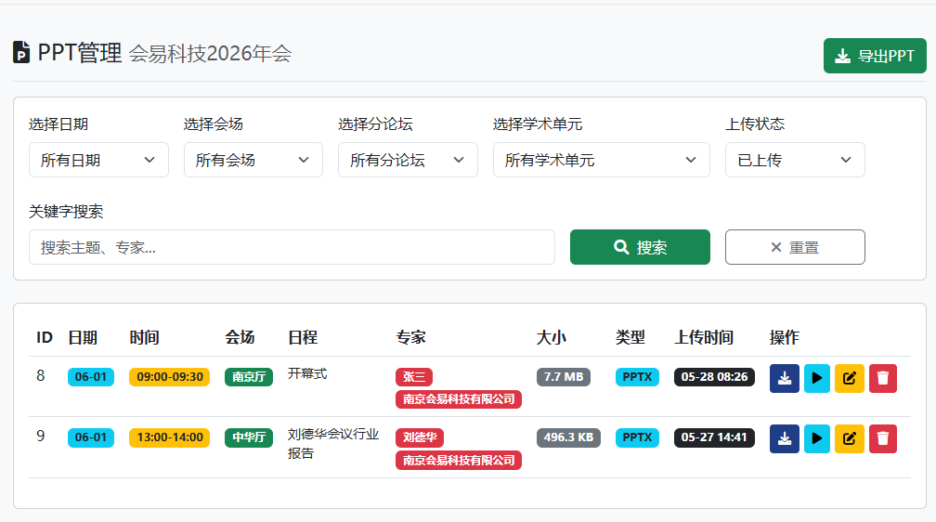Click 南京会易科技有限公司 tag under 张三
The width and height of the screenshot is (936, 522).
point(459,399)
